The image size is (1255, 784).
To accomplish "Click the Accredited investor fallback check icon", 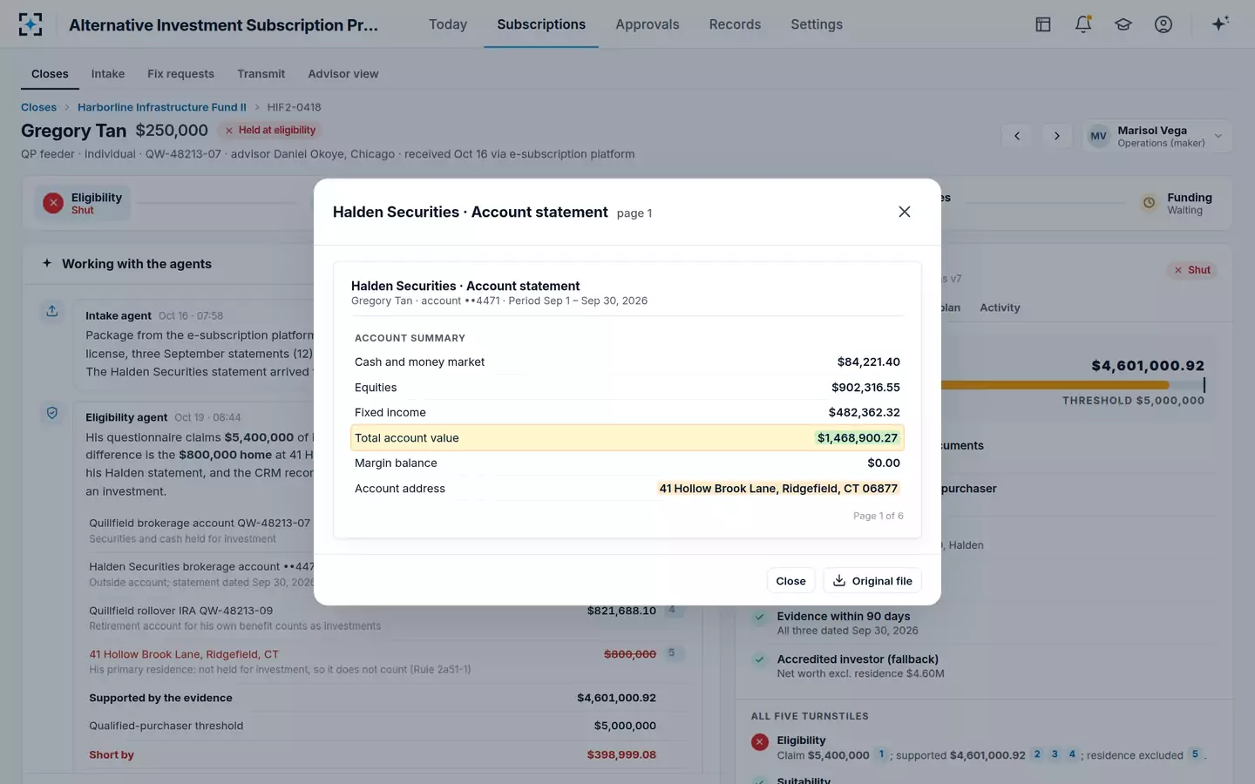I will [x=760, y=659].
